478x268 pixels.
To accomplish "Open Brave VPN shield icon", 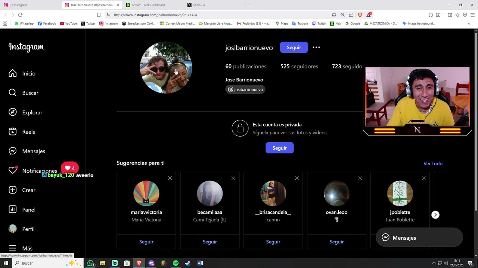I will point(465,15).
